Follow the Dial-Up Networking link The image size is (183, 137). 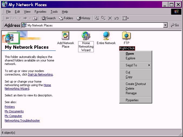point(40,74)
